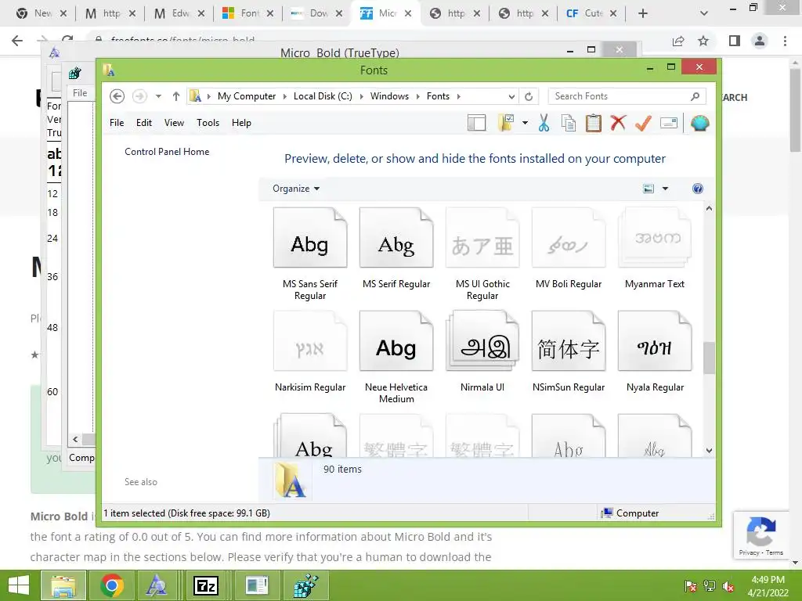Refresh the Fonts folder view
The image size is (802, 601).
(x=529, y=96)
